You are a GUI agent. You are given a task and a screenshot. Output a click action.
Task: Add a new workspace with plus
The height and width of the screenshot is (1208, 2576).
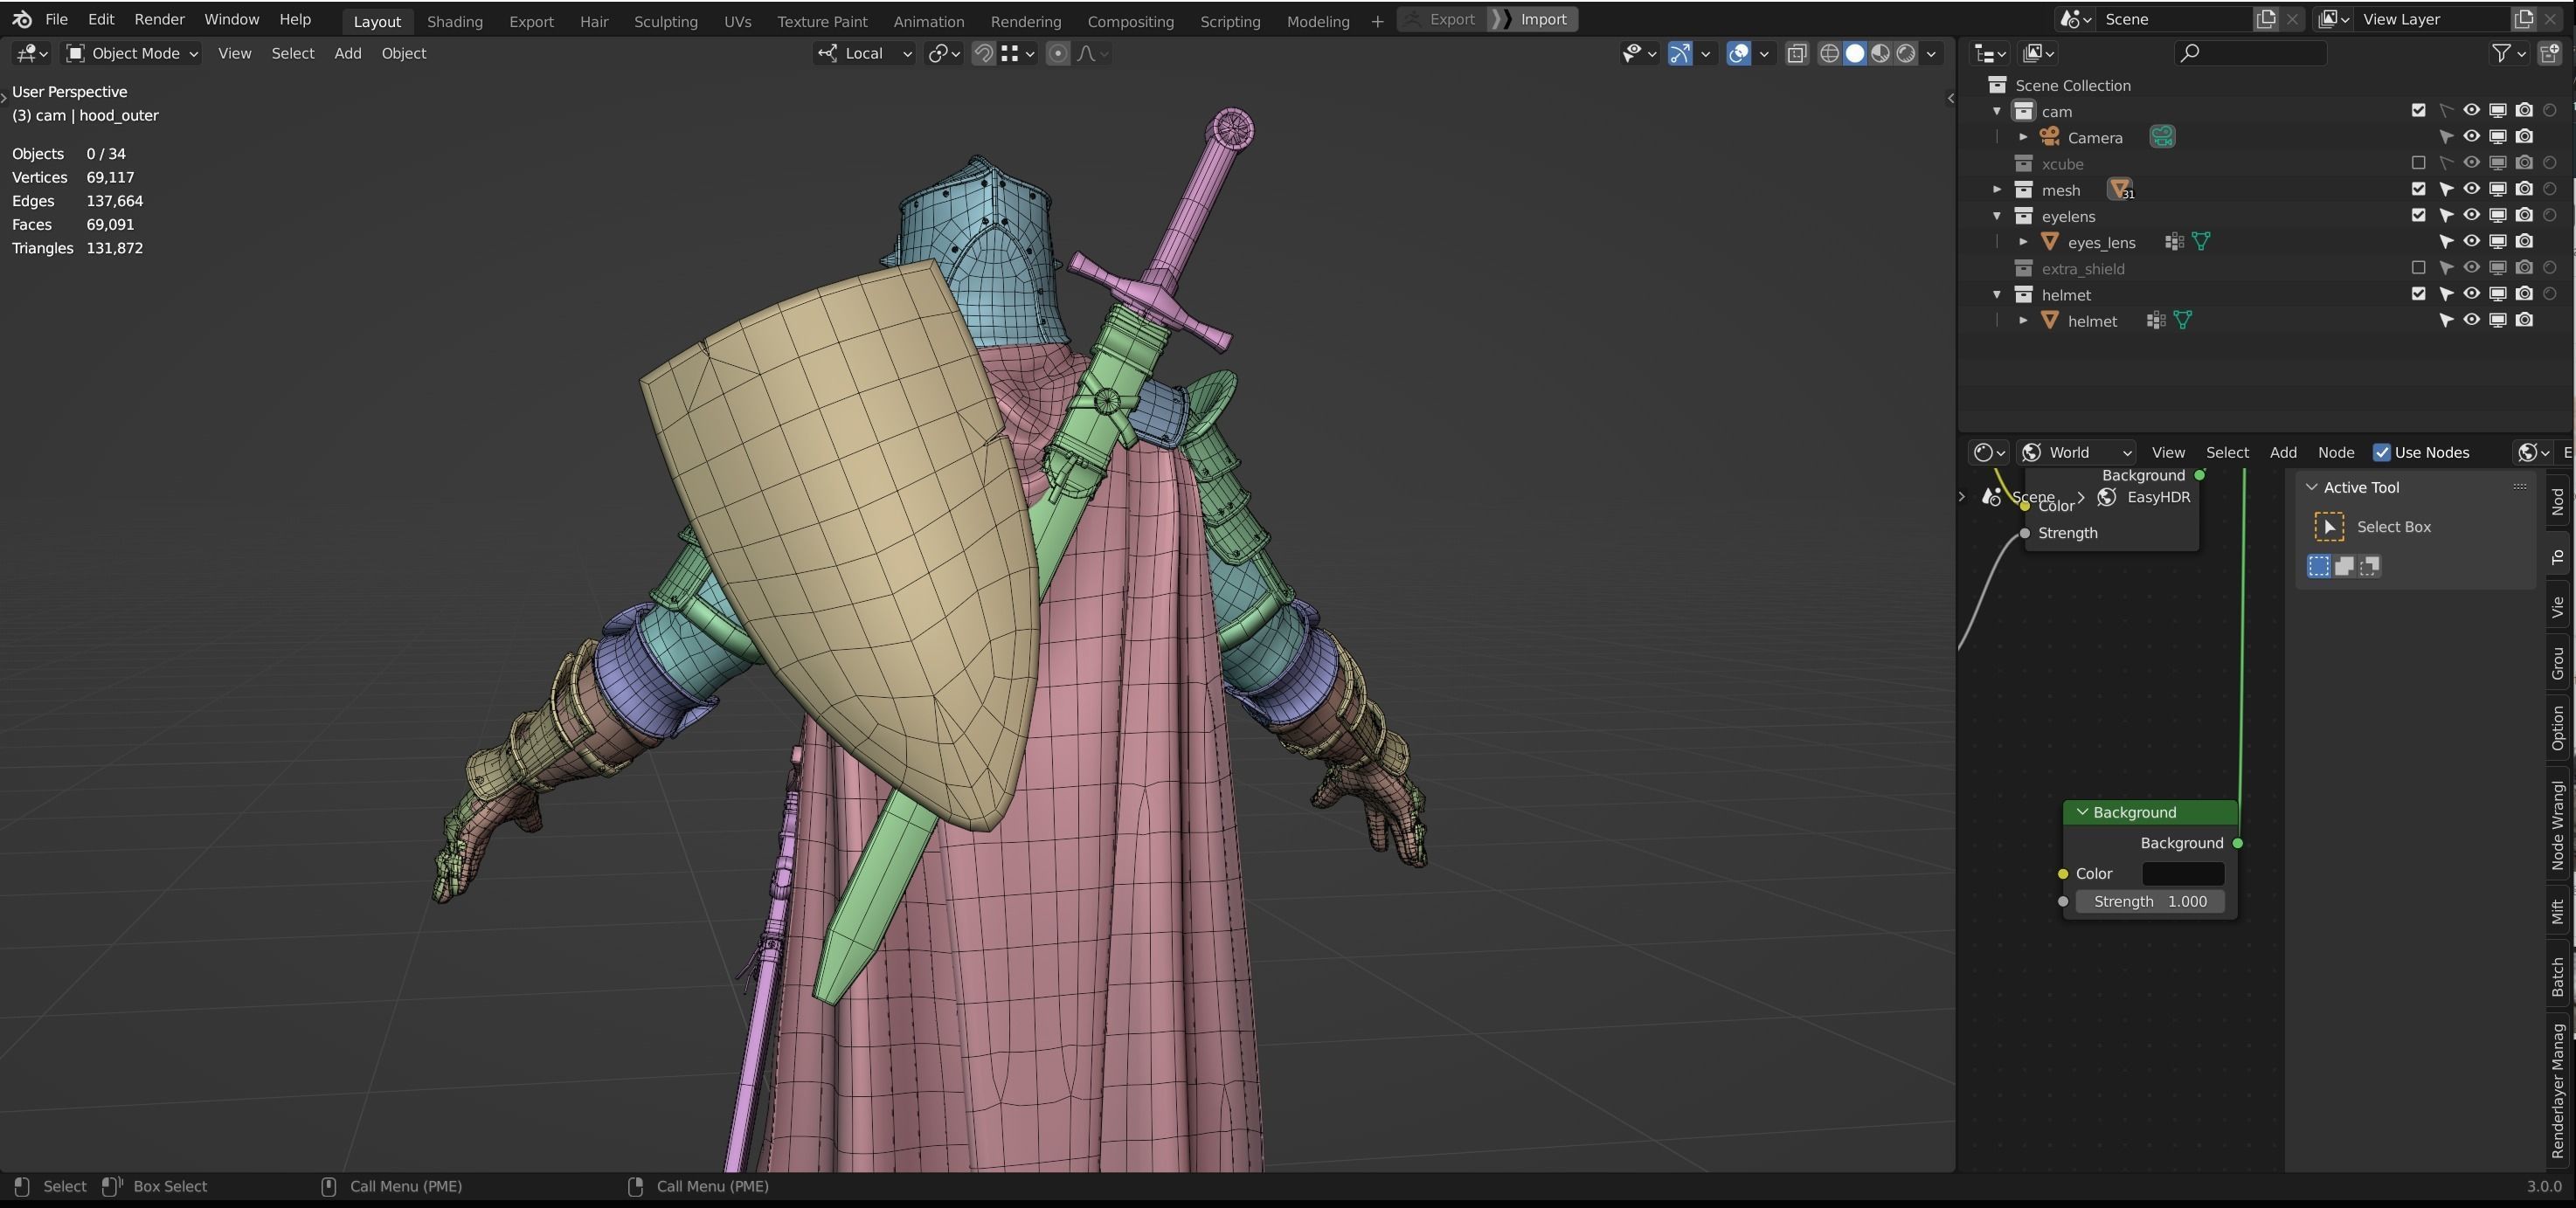pyautogui.click(x=1377, y=21)
